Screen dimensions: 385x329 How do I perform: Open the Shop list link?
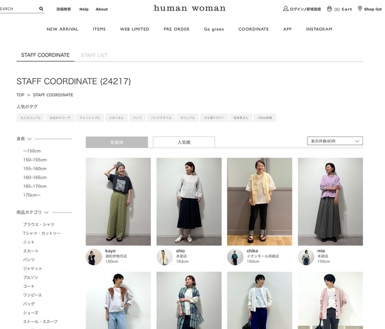(373, 9)
